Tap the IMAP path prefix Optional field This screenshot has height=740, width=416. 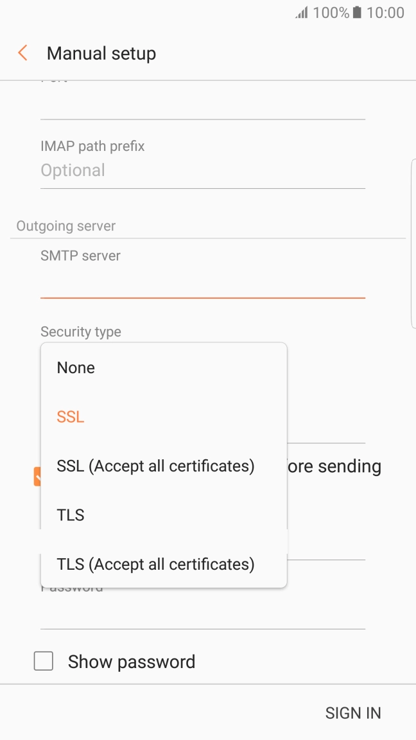tap(202, 170)
